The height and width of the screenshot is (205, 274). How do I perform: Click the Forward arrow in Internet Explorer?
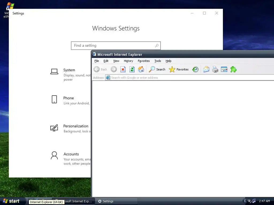point(114,69)
